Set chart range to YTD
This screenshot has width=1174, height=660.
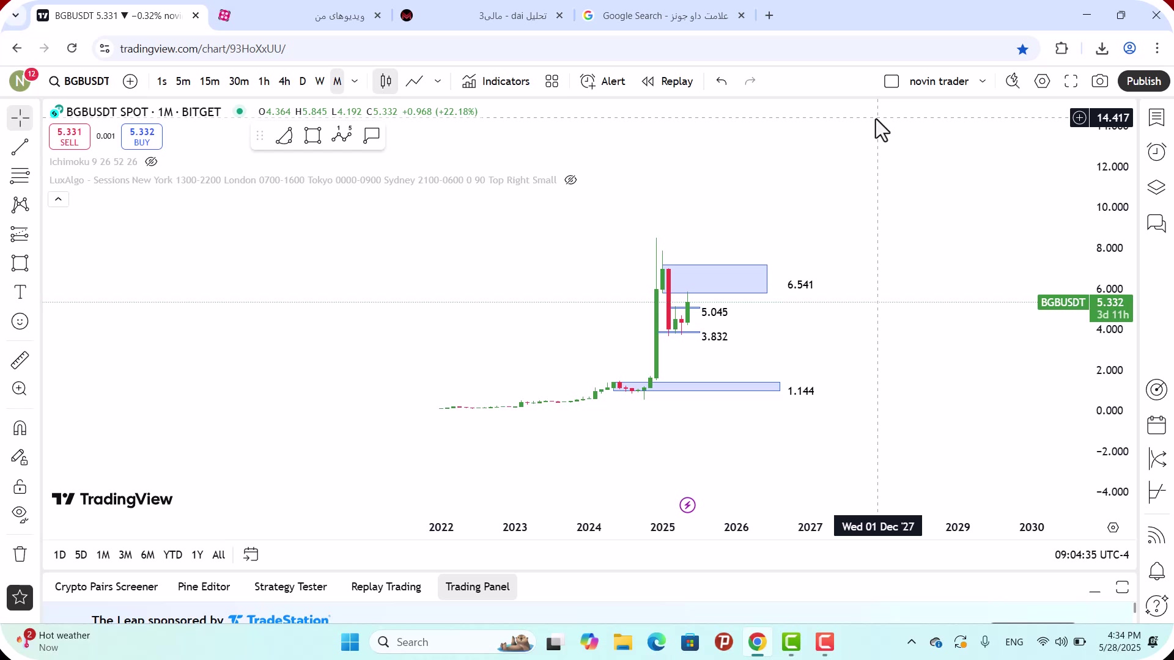173,555
